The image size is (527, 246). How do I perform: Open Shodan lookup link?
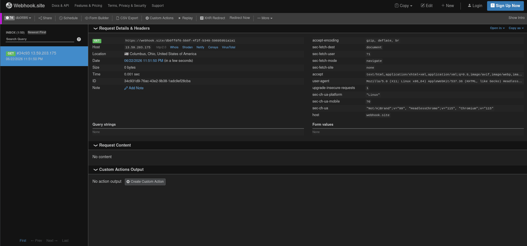(x=187, y=47)
